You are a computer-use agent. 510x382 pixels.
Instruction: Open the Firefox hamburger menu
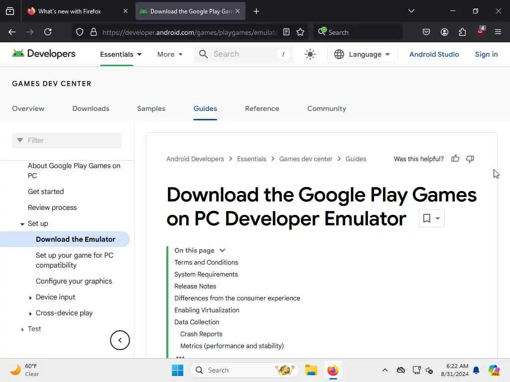(498, 32)
